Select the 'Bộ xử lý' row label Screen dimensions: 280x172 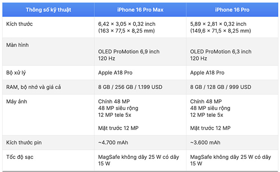point(16,72)
